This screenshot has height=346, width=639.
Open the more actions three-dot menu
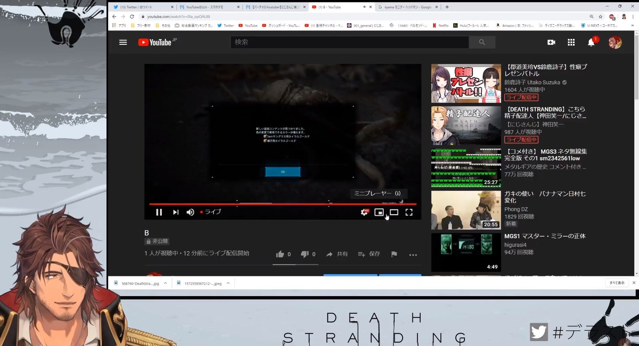tap(413, 255)
